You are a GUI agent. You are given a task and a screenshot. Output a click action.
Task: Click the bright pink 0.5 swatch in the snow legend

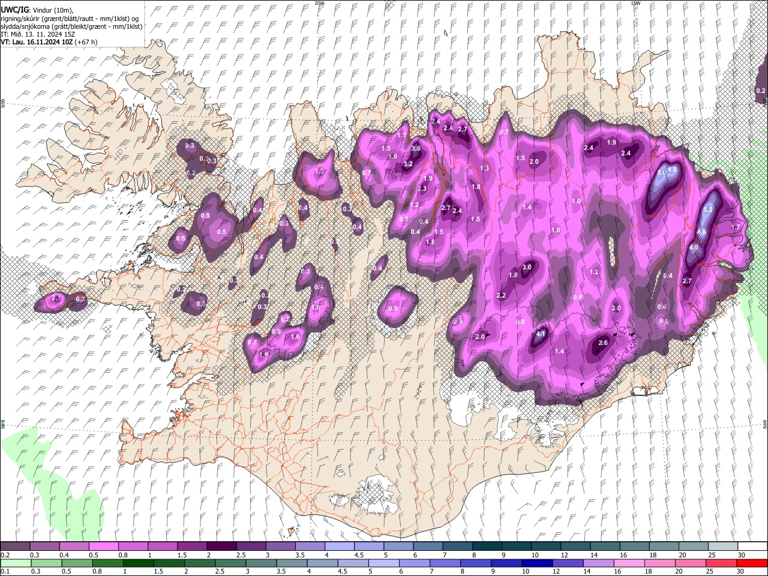[x=103, y=547]
